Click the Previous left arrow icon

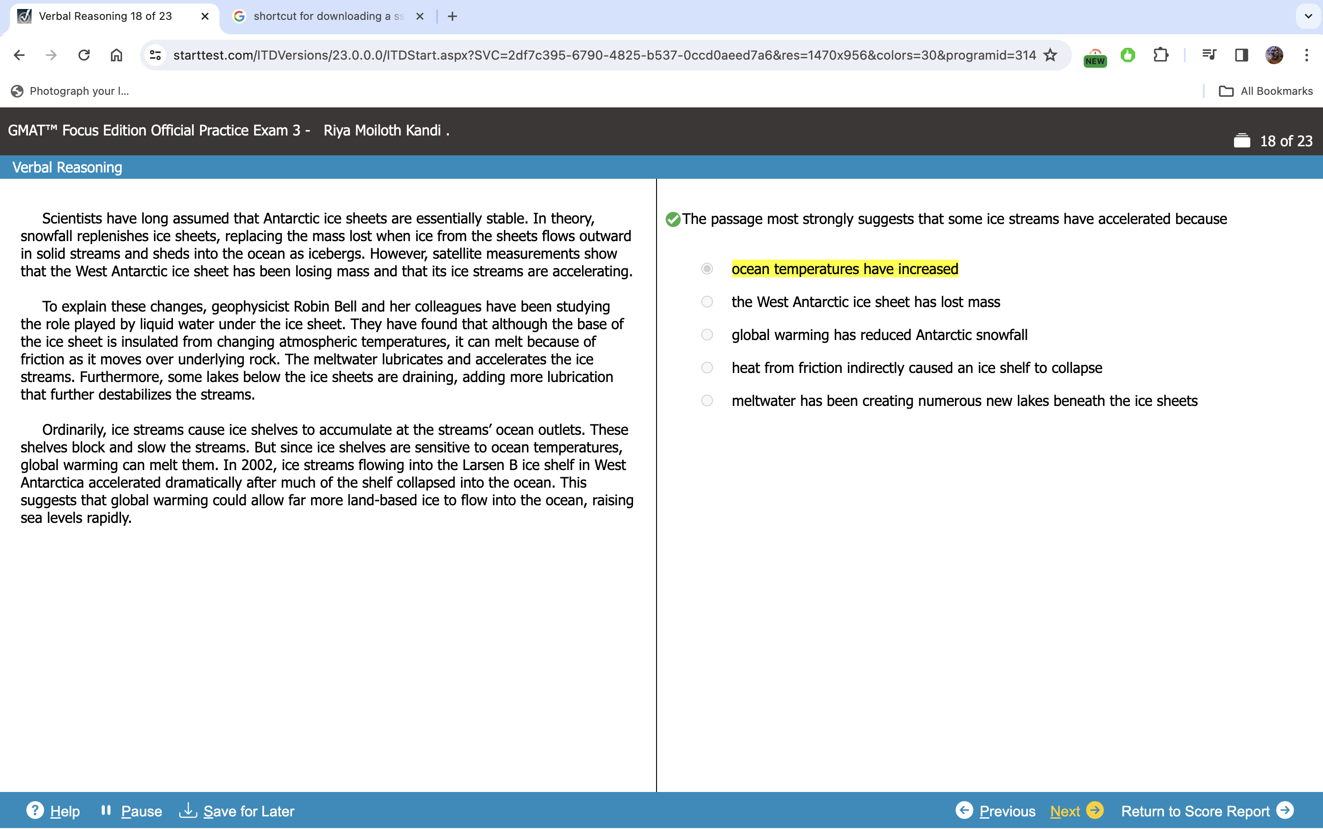click(x=964, y=810)
